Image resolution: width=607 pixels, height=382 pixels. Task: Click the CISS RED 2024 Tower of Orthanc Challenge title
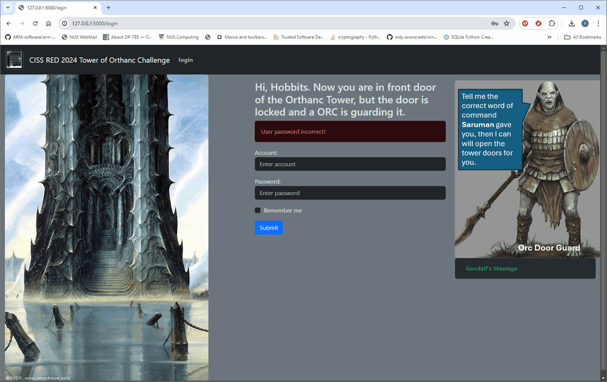[100, 60]
